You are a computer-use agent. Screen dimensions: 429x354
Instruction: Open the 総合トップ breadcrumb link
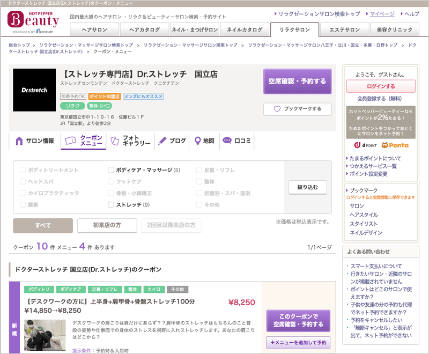pos(19,45)
